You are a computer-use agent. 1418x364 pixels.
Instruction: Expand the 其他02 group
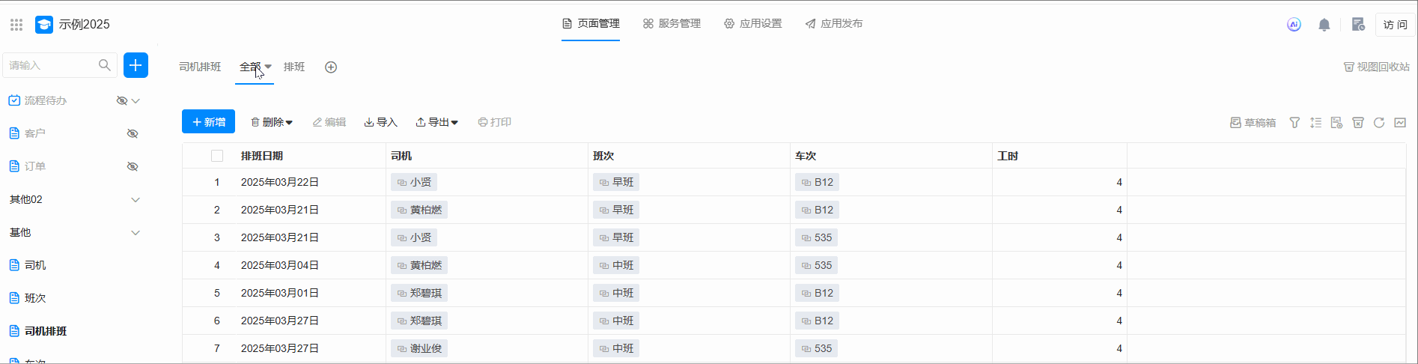click(x=136, y=199)
